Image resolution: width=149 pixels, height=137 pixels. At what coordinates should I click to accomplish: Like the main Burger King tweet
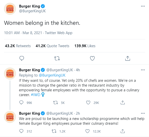click(92, 58)
